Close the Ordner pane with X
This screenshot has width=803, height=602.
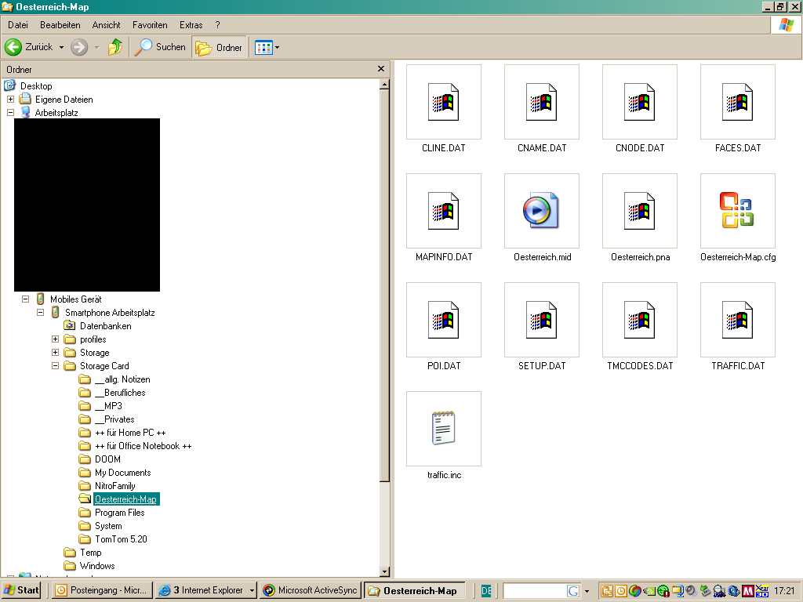380,69
